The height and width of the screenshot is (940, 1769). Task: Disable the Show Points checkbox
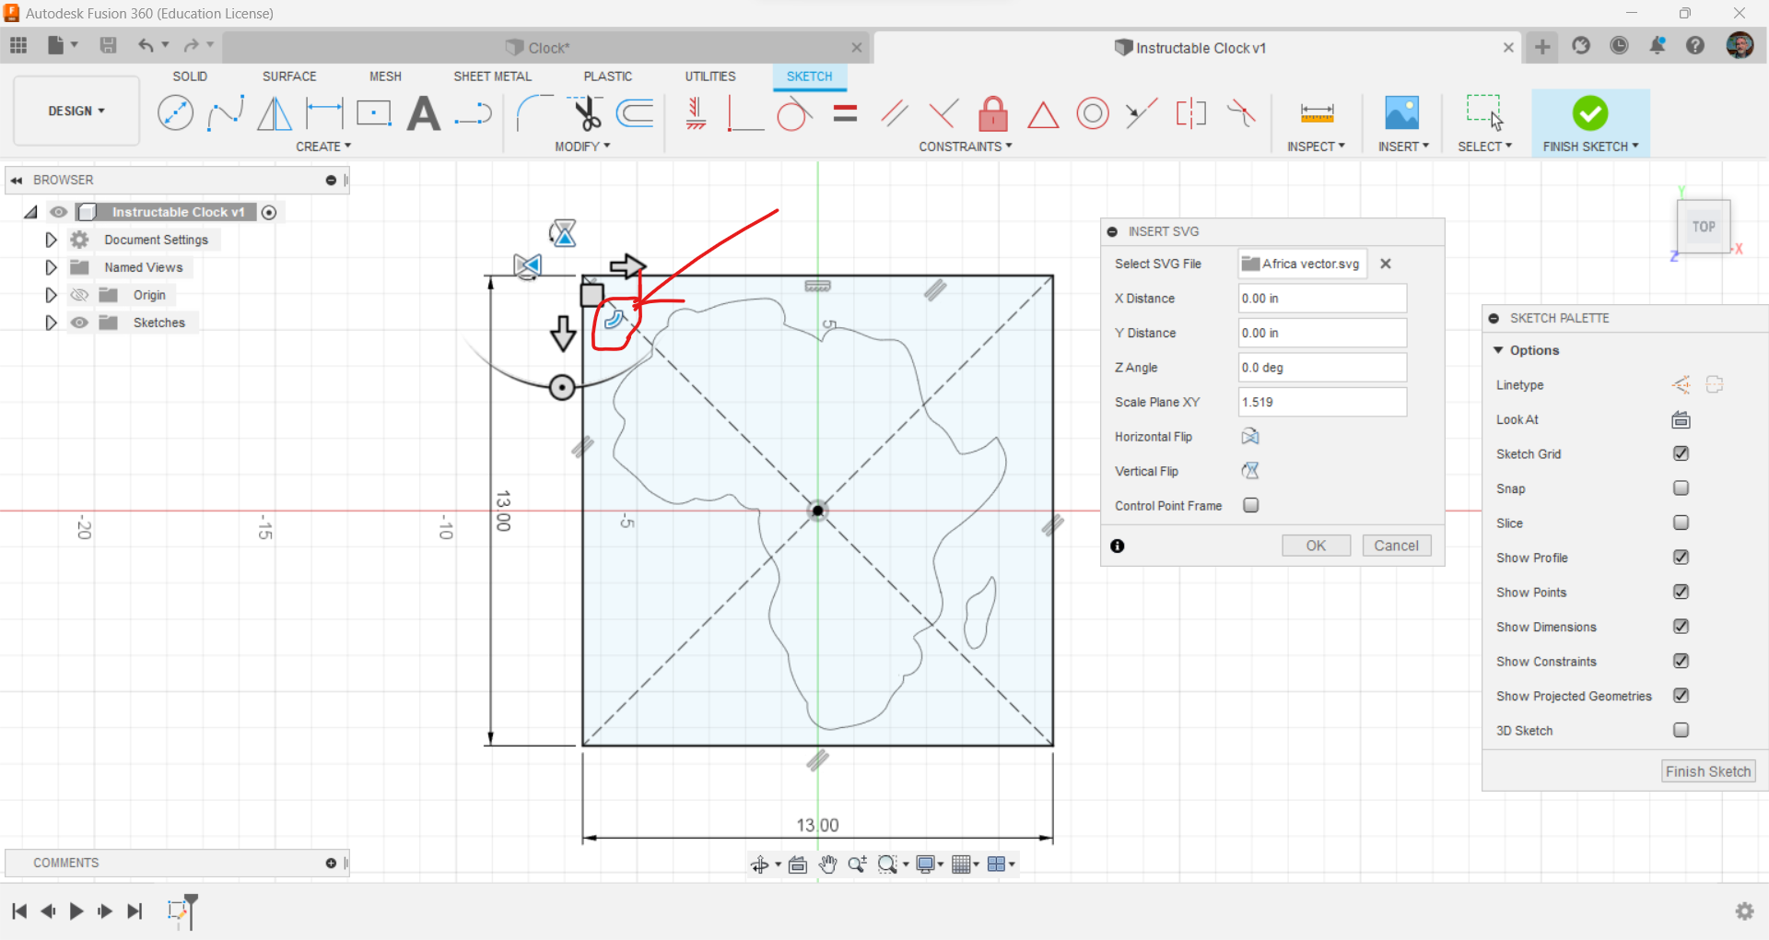point(1681,592)
